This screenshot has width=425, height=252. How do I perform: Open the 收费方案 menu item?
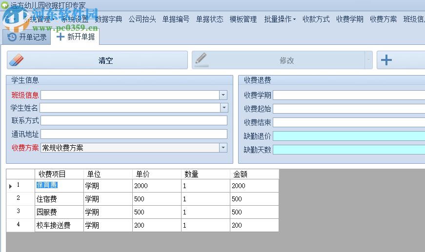[x=383, y=19]
